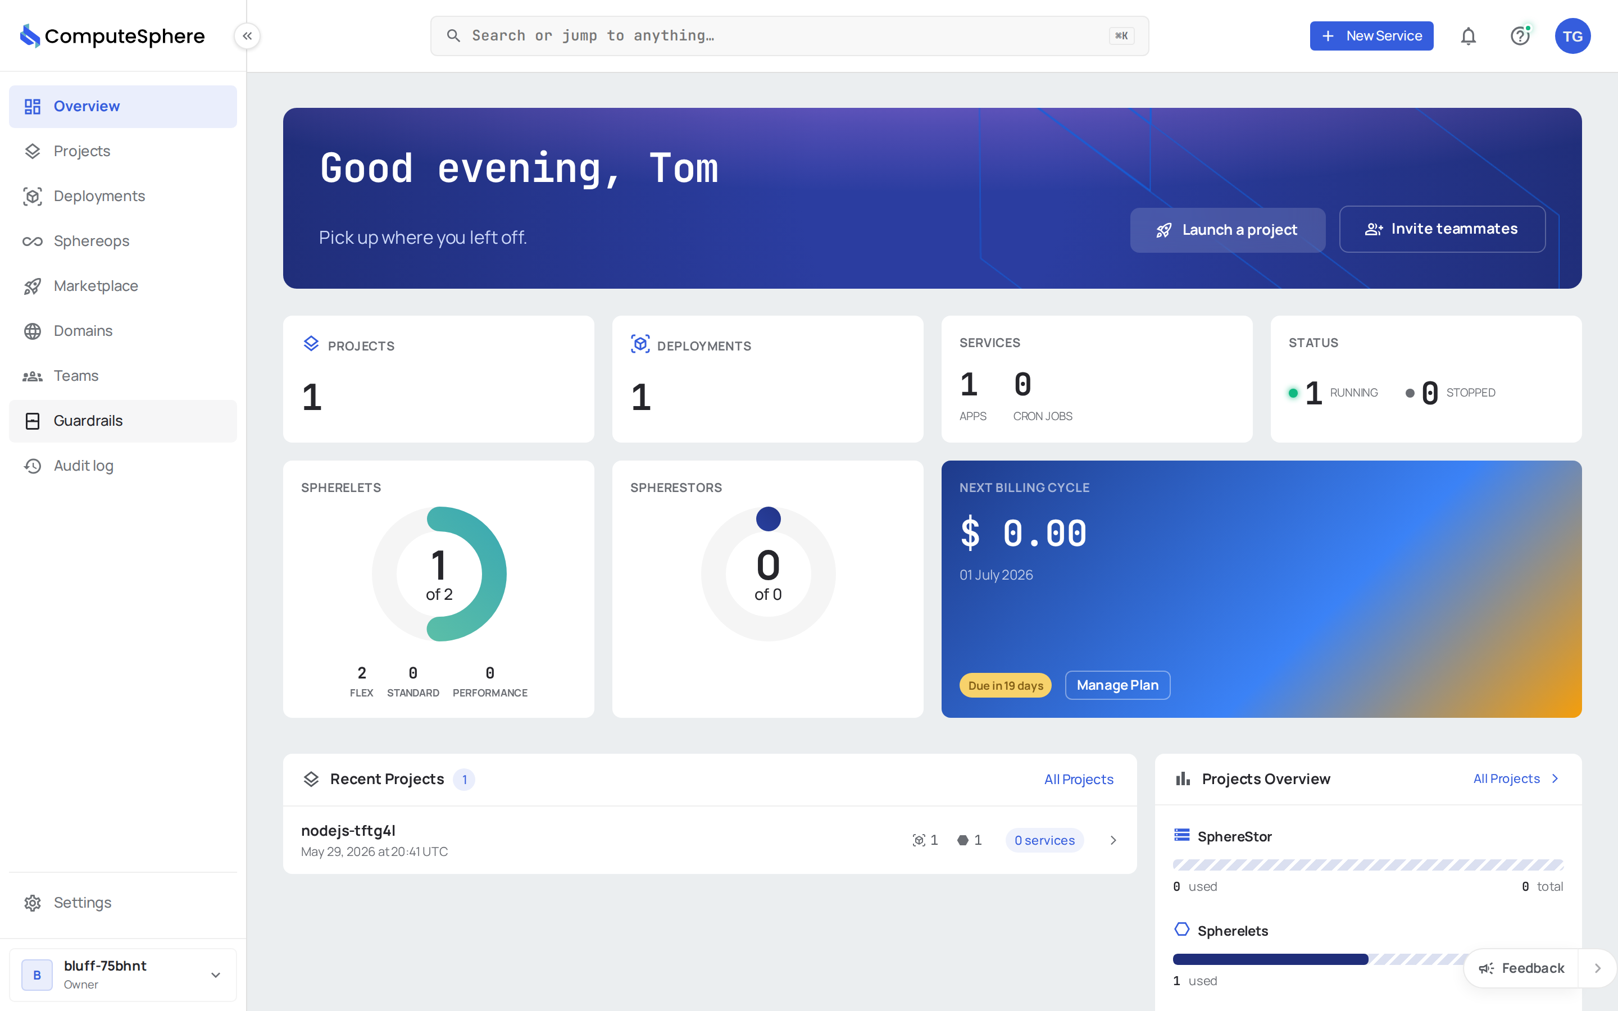Click the Recent Projects header icon
The height and width of the screenshot is (1011, 1618).
click(x=311, y=779)
